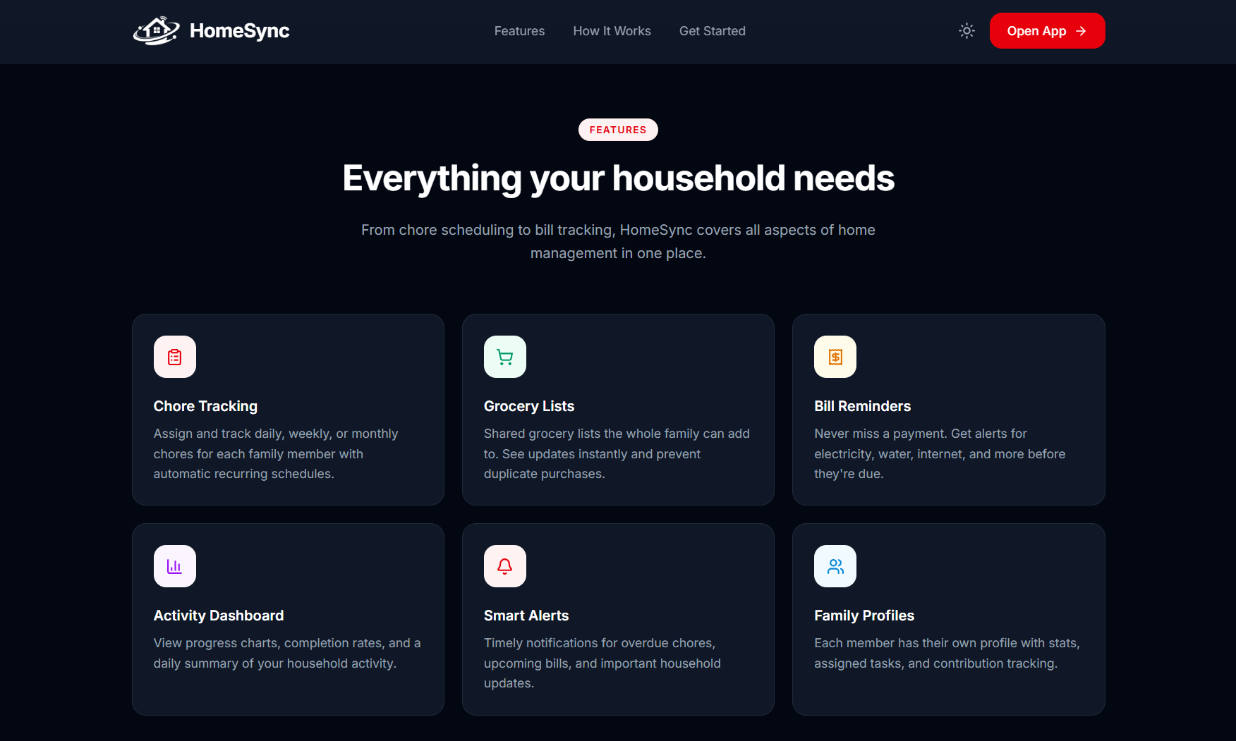The width and height of the screenshot is (1236, 741).
Task: Click the Smart Alerts feature card
Action: click(618, 619)
